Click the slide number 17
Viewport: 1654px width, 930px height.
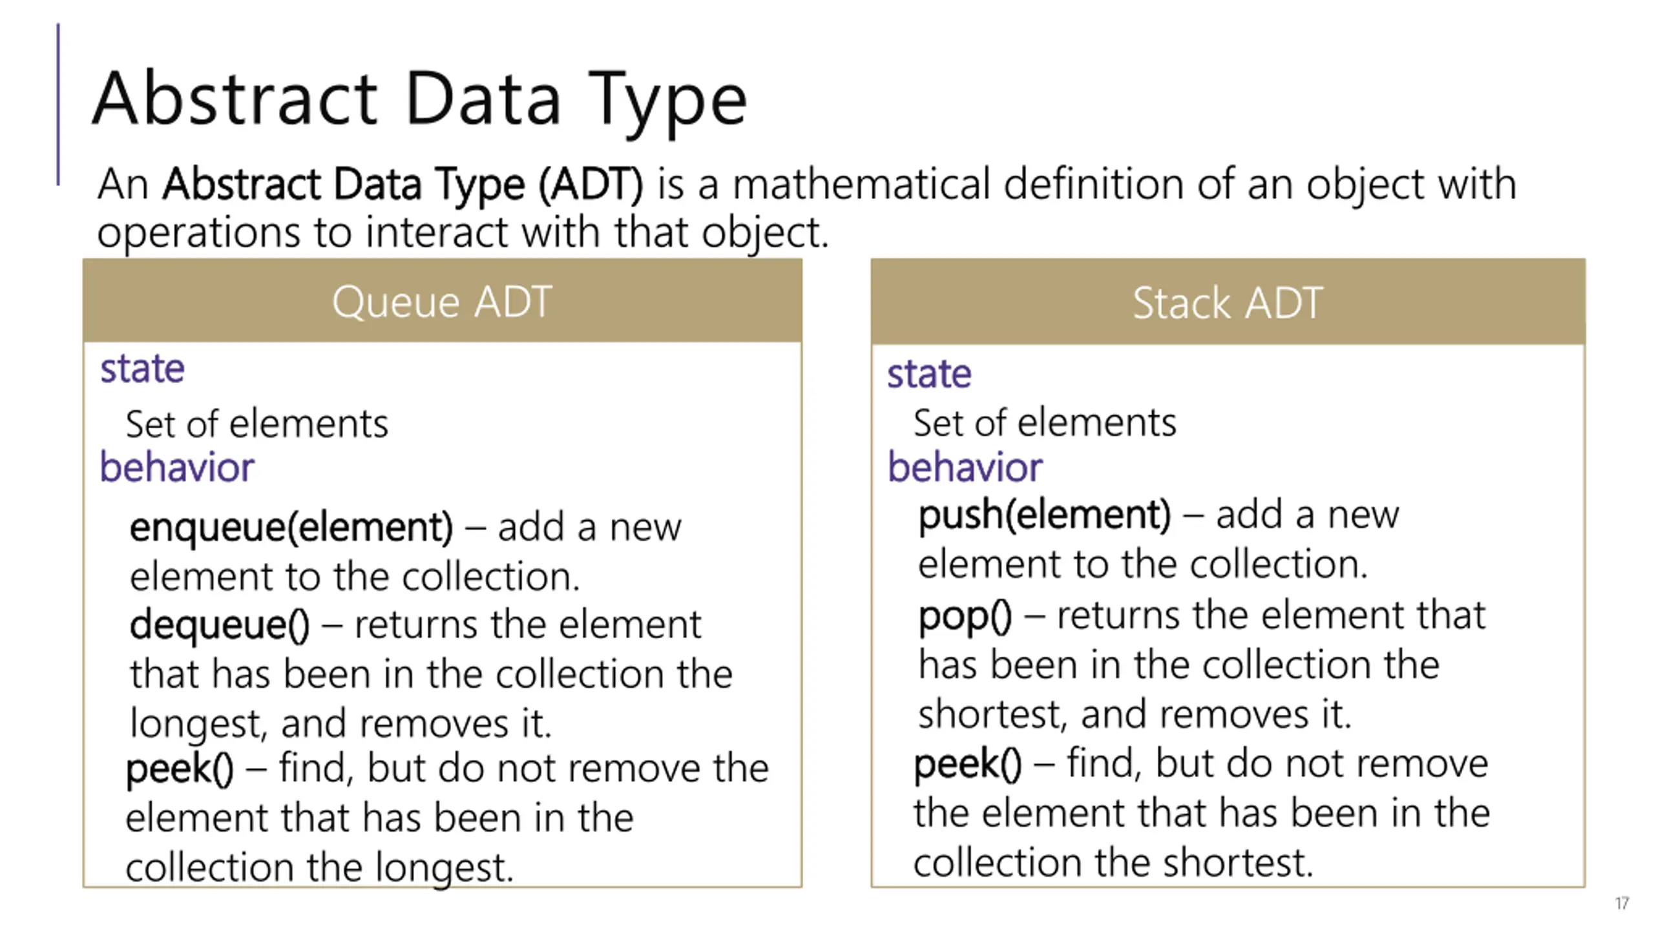tap(1622, 903)
